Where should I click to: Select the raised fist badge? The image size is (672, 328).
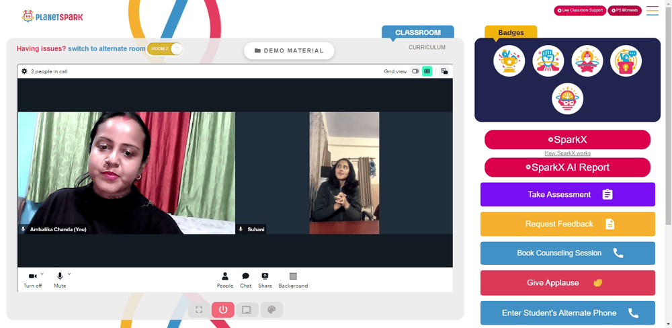point(548,61)
